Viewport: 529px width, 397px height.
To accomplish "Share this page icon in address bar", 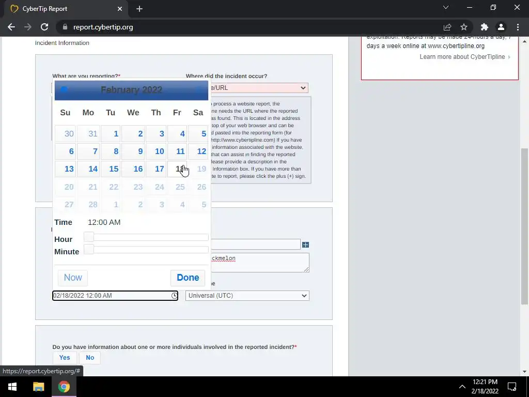I will click(447, 27).
